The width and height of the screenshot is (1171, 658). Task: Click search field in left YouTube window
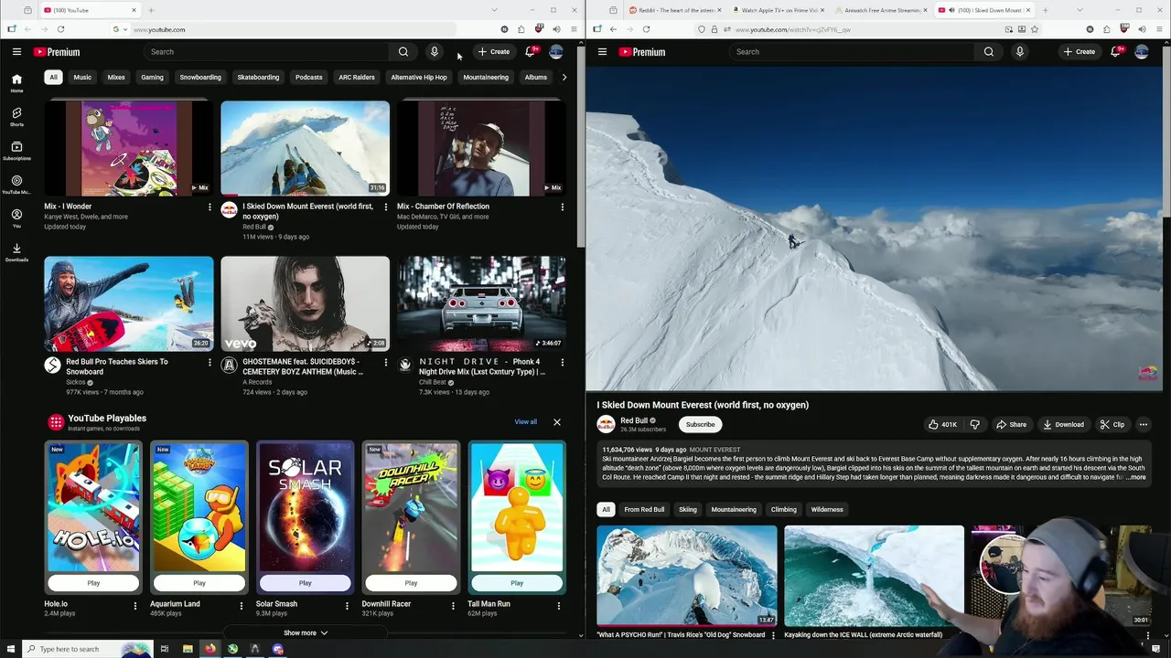267,52
